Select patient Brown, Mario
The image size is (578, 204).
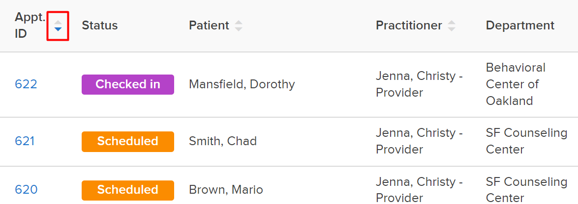226,190
